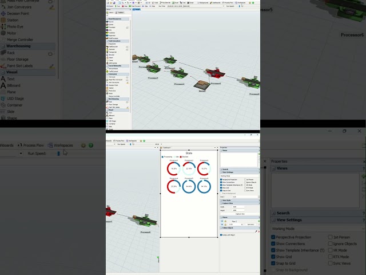The width and height of the screenshot is (366, 275).
Task: Pick the Sink object in the library
Action: tap(109, 30)
